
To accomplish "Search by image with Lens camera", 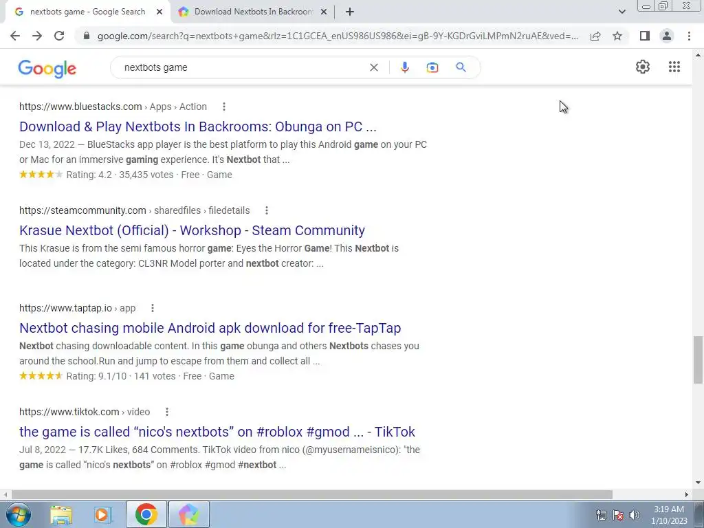I will [x=432, y=67].
